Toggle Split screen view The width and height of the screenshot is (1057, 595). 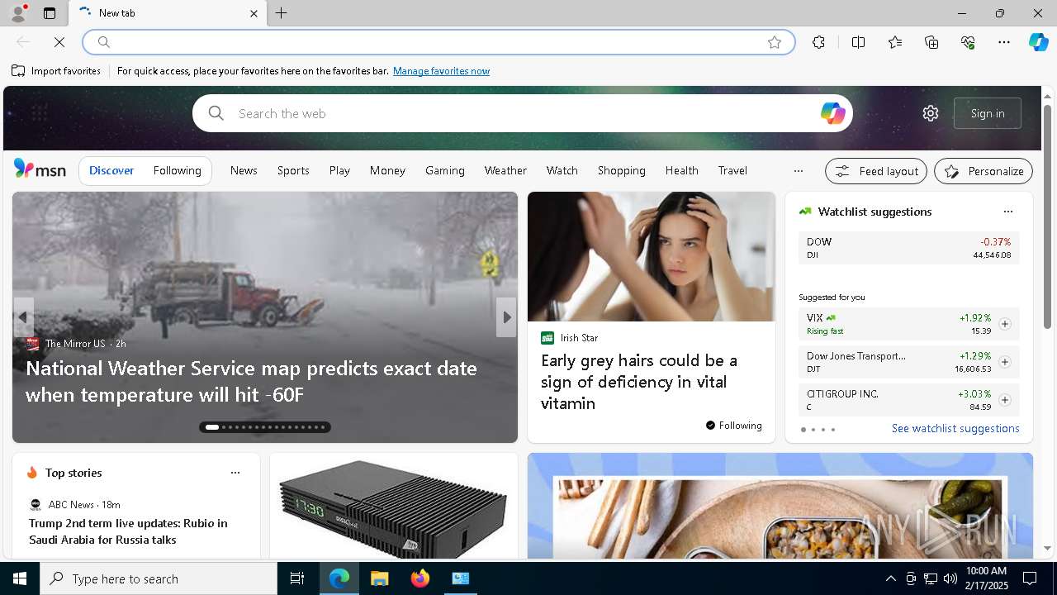click(x=858, y=42)
